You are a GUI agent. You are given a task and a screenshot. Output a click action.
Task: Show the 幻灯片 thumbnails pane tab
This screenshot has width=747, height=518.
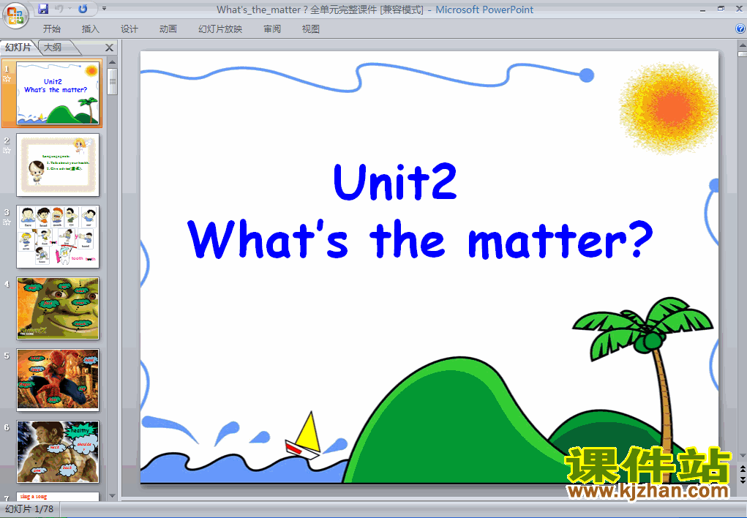click(x=18, y=47)
